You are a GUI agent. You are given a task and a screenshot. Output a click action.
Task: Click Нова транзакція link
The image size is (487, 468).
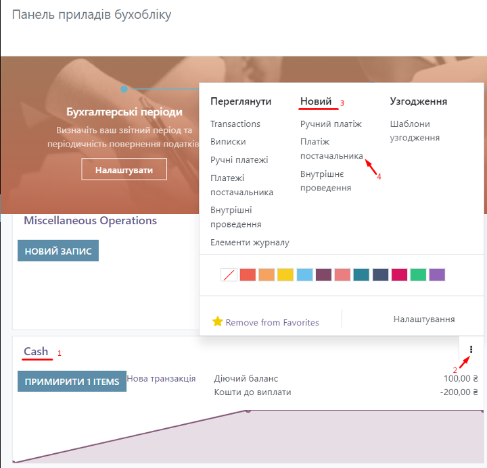tap(162, 378)
